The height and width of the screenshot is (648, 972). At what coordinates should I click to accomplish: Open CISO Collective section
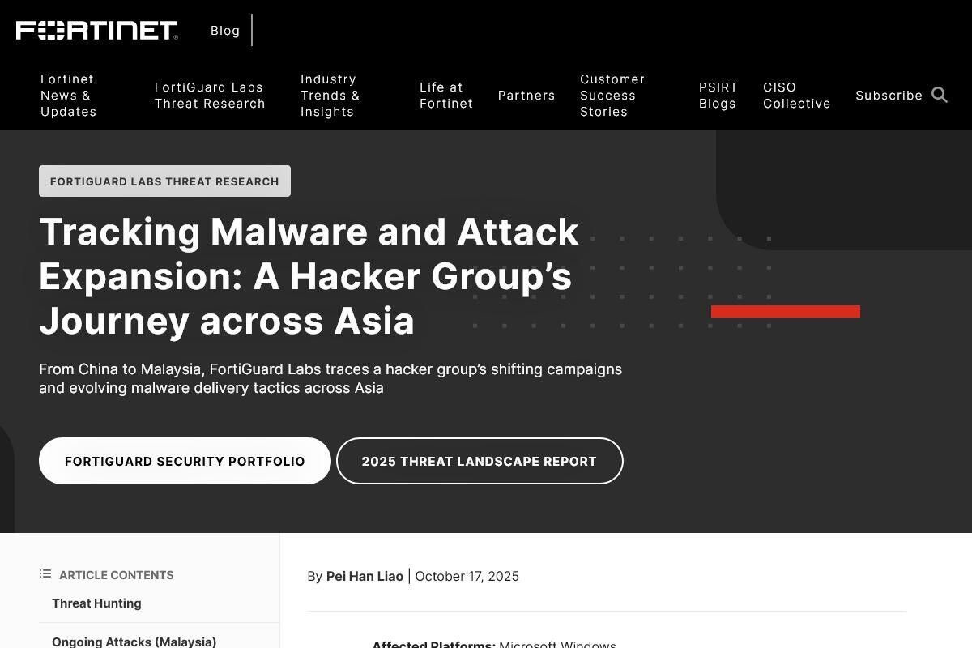click(796, 96)
